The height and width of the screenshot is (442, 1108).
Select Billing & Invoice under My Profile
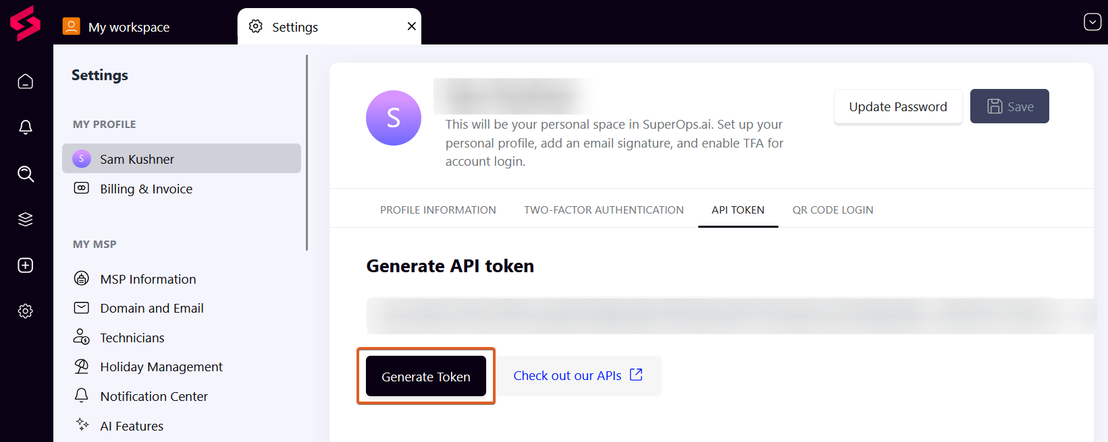point(144,189)
